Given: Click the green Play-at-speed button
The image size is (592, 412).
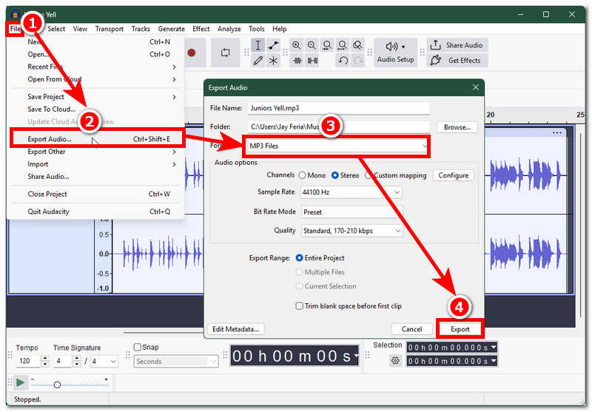Looking at the screenshot, I should pos(21,382).
